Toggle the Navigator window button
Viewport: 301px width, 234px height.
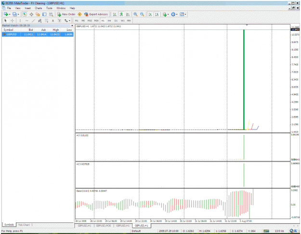[38, 14]
